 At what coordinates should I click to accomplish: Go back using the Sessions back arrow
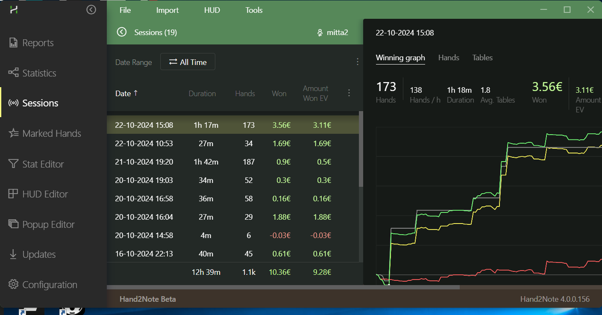[x=122, y=32]
